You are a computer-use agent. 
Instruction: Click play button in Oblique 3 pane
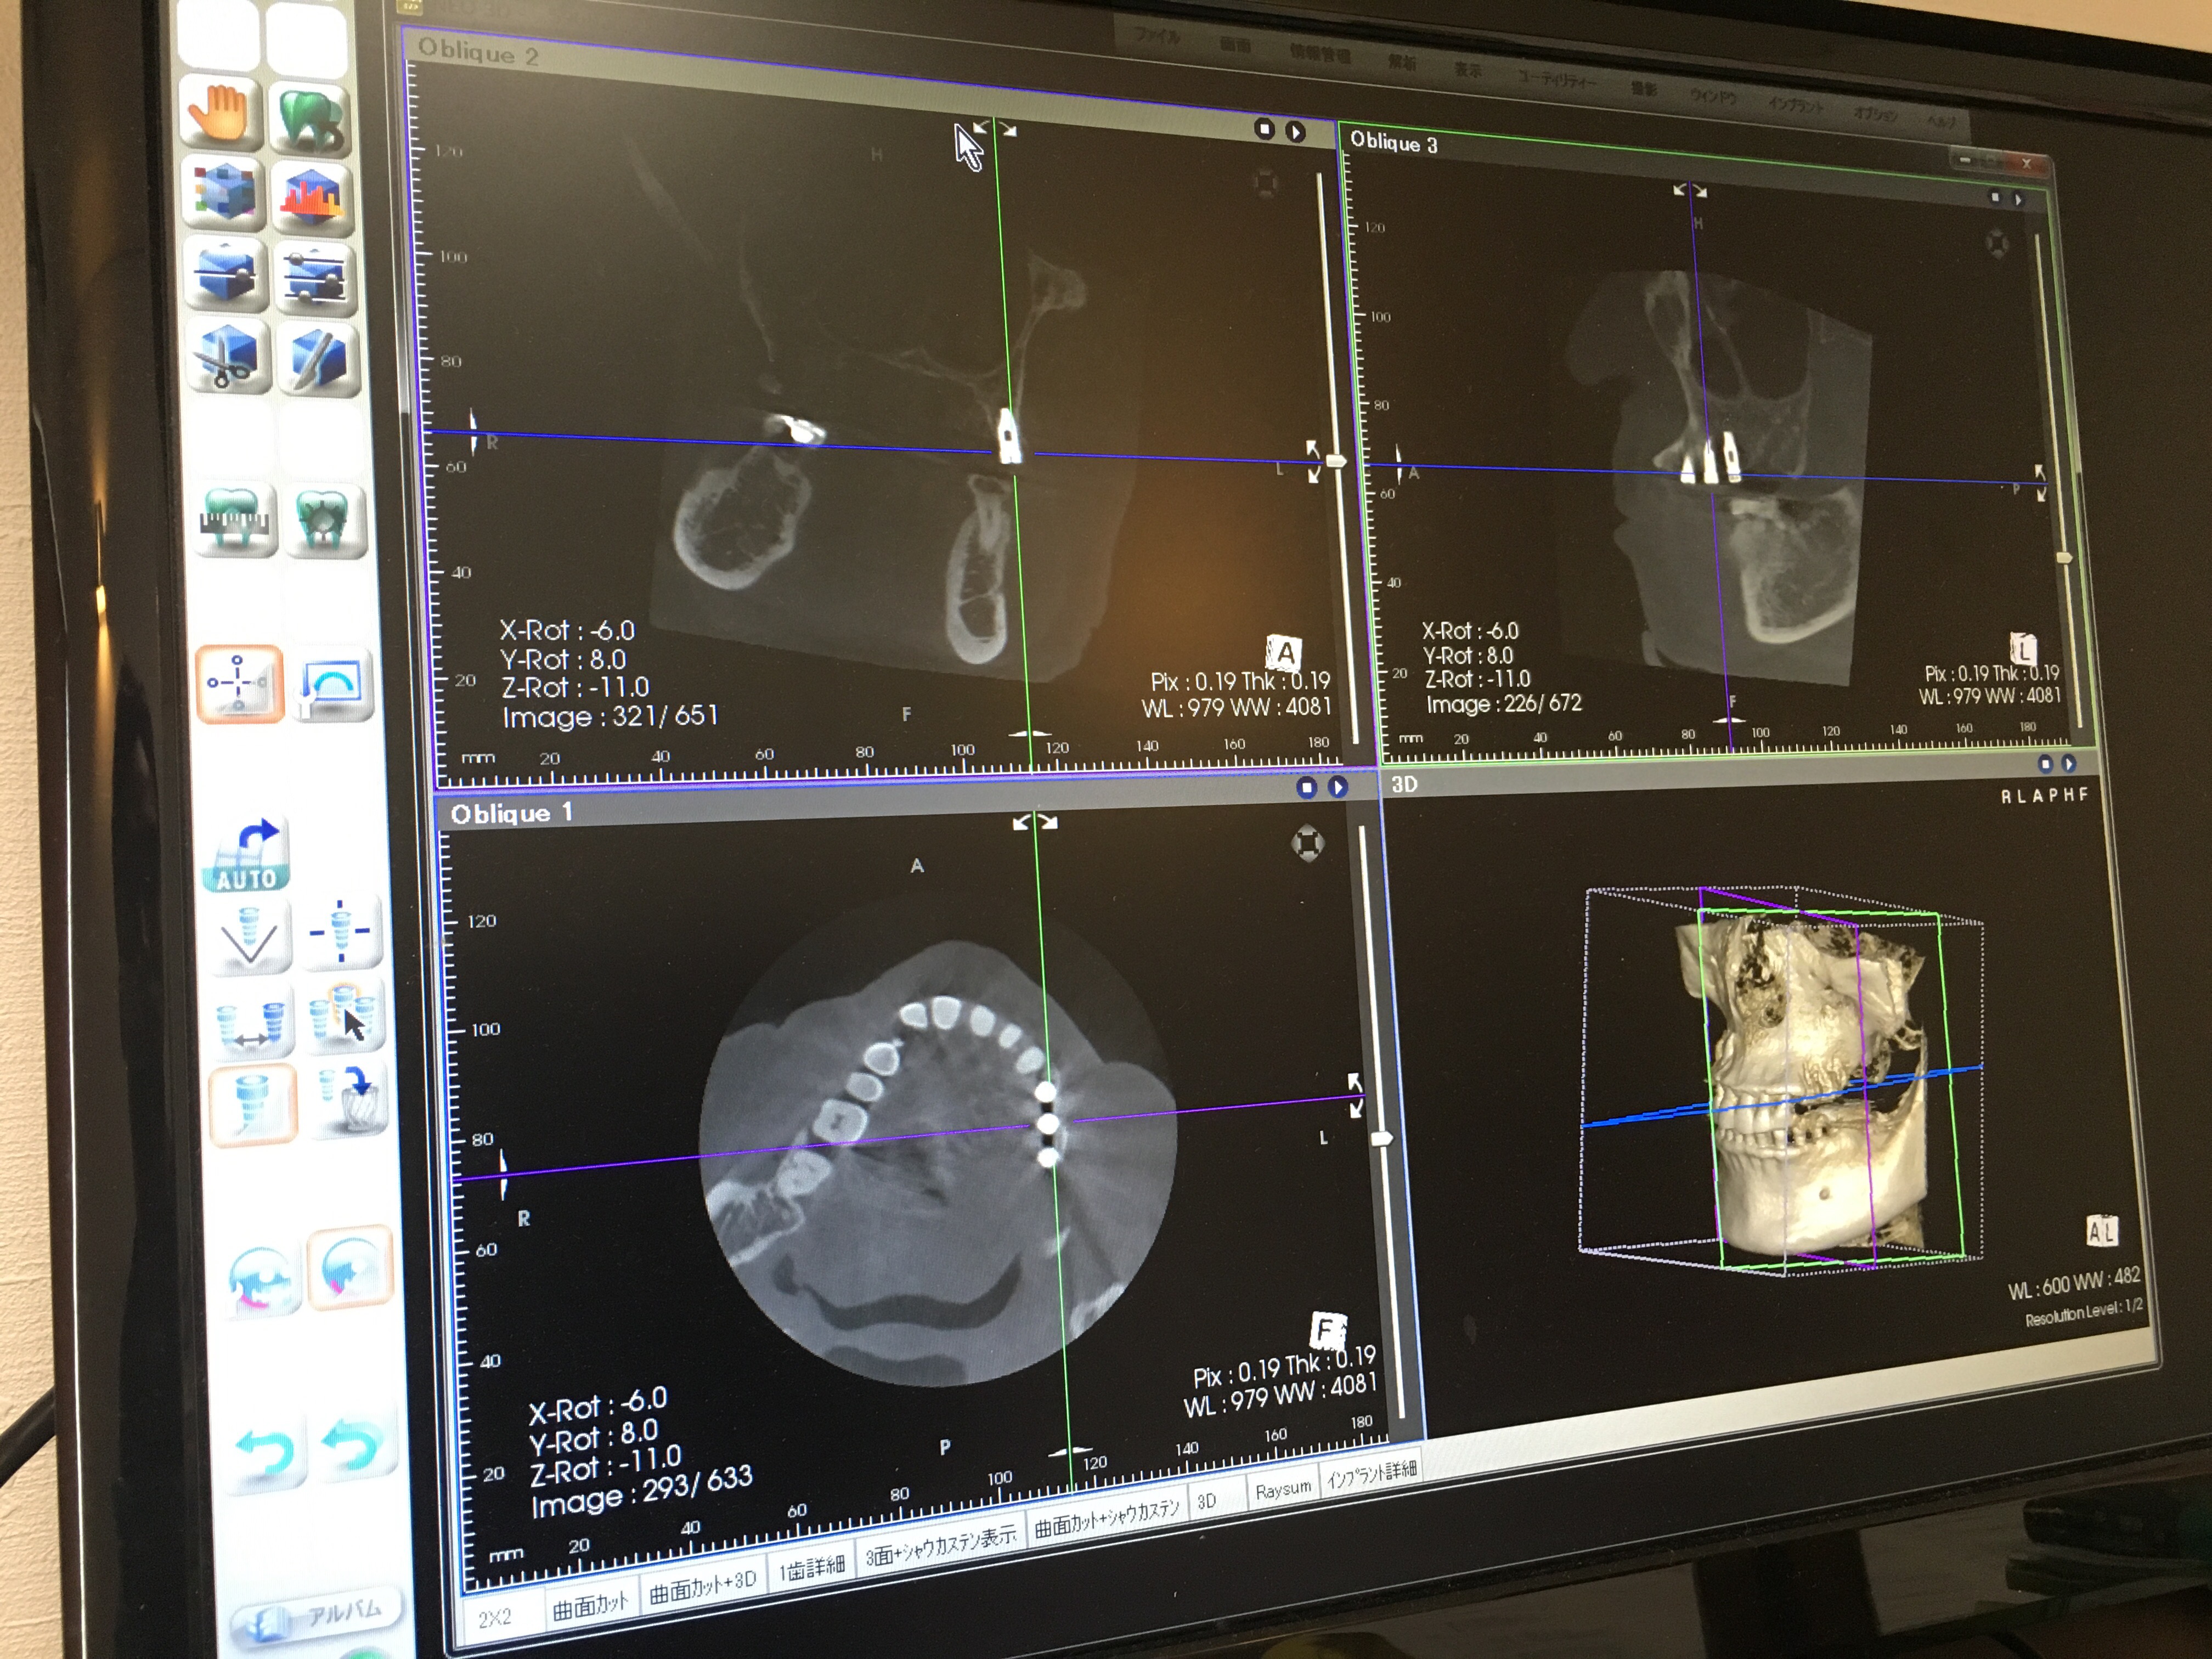point(2018,199)
